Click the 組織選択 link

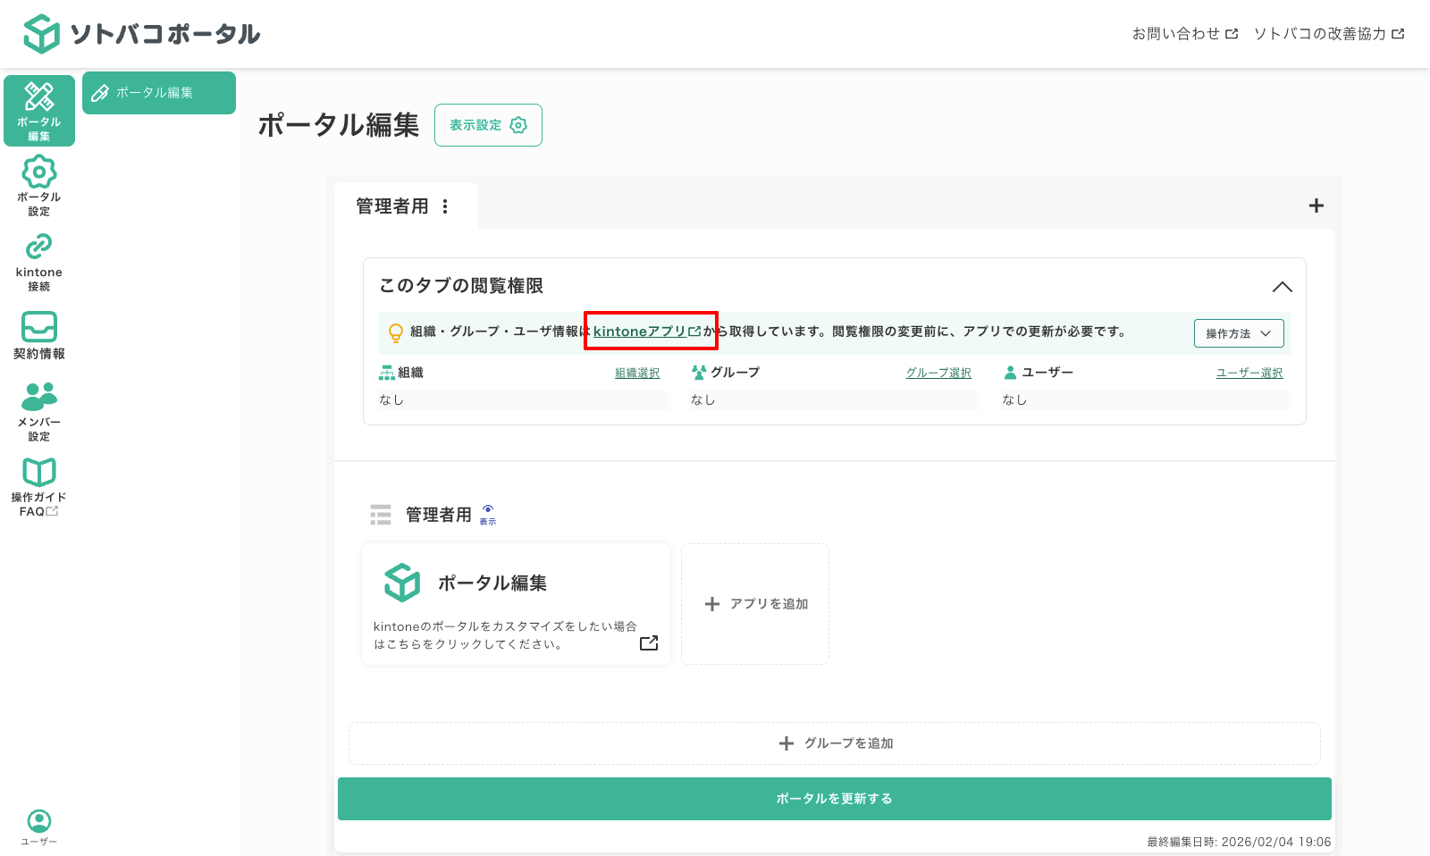[x=635, y=373]
